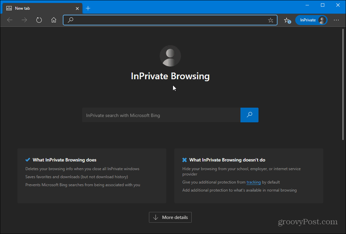This screenshot has width=346, height=234.
Task: Click "Hide your browsing from your school" line
Action: coord(241,171)
